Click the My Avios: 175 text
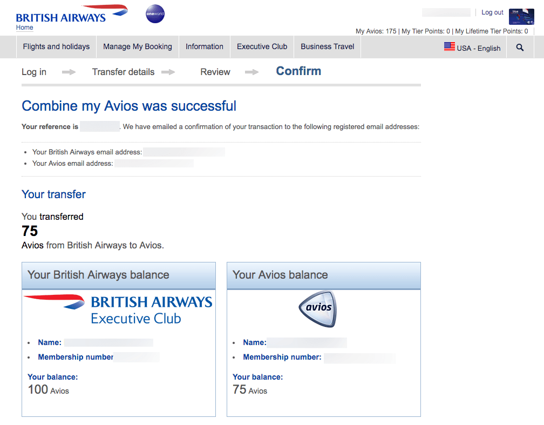Image resolution: width=544 pixels, height=425 pixels. tap(376, 31)
